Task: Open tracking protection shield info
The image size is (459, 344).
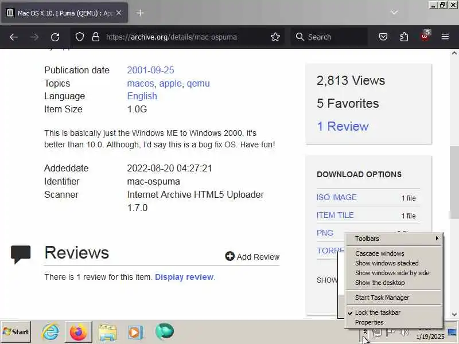Action: tap(80, 37)
